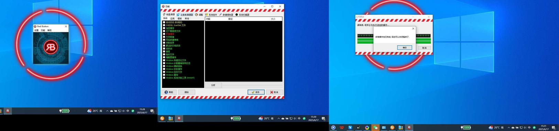Select the 应用 sub-tab
The height and width of the screenshot is (131, 559).
[172, 19]
